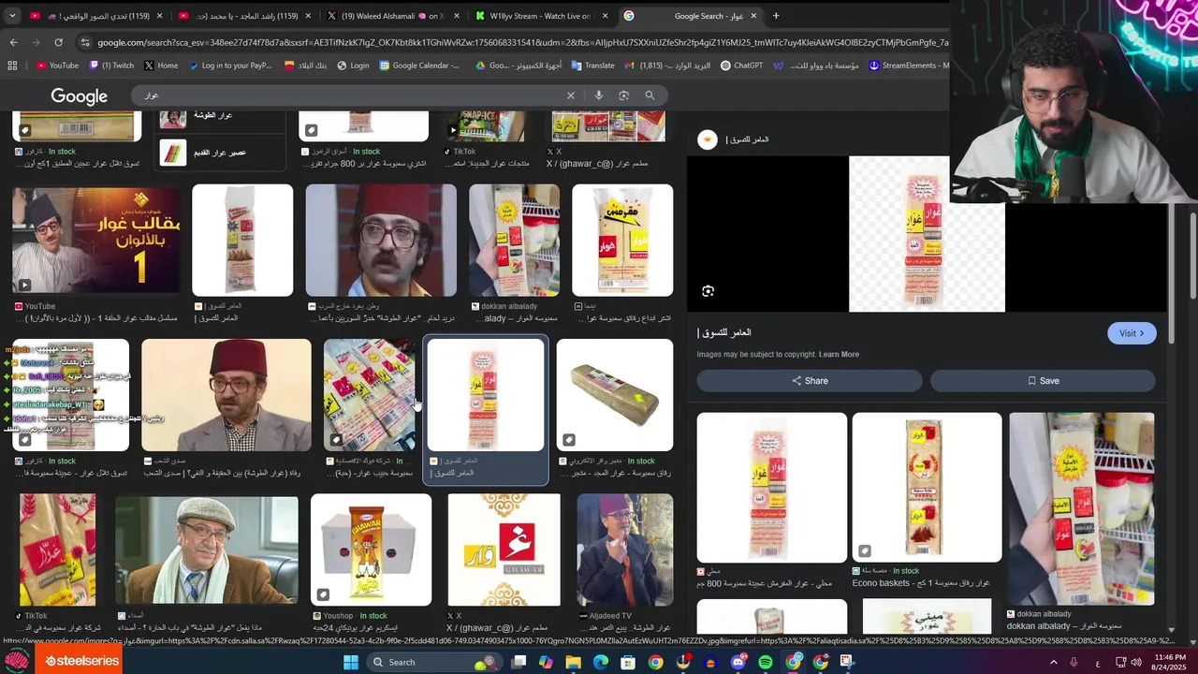Viewport: 1198px width, 674px height.
Task: Open the large preview product image
Action: 927,234
